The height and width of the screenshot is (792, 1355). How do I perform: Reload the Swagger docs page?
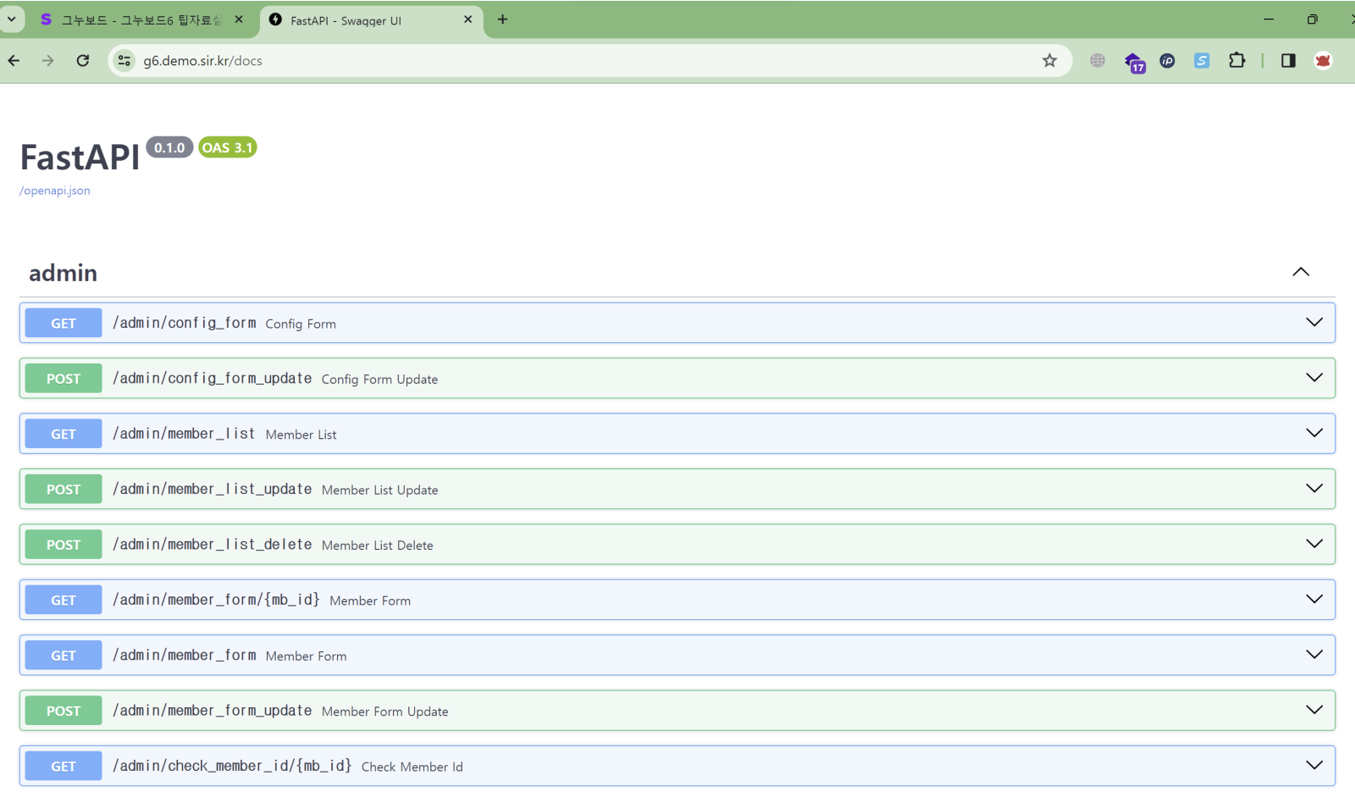tap(83, 60)
